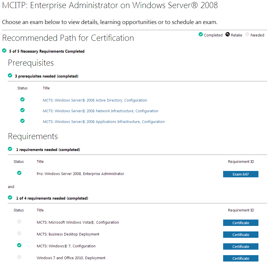Click Certificate button for Windows 7 Configuration
The width and height of the screenshot is (270, 267).
coord(241,246)
